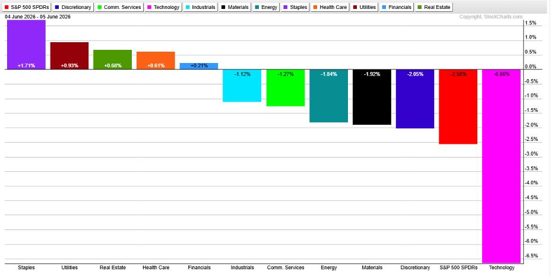Toggle the Health Care legend button
The image size is (551, 277).
(x=330, y=7)
